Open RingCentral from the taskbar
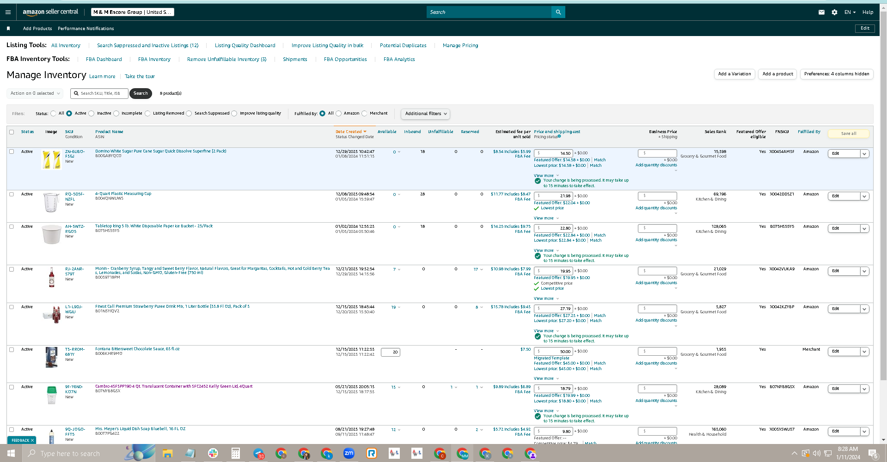 pyautogui.click(x=372, y=454)
